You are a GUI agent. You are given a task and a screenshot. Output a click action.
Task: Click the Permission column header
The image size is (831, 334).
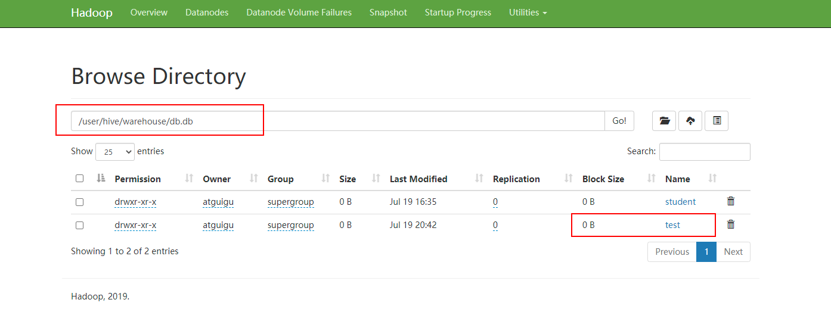[x=138, y=179]
